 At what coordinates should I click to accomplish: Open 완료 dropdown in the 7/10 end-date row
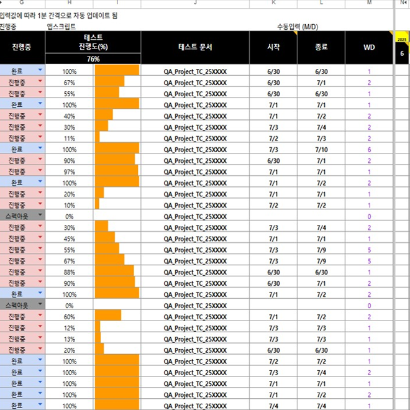pyautogui.click(x=40, y=148)
